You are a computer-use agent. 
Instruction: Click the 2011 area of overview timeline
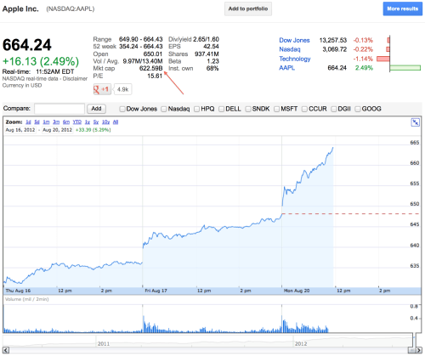click(x=104, y=343)
